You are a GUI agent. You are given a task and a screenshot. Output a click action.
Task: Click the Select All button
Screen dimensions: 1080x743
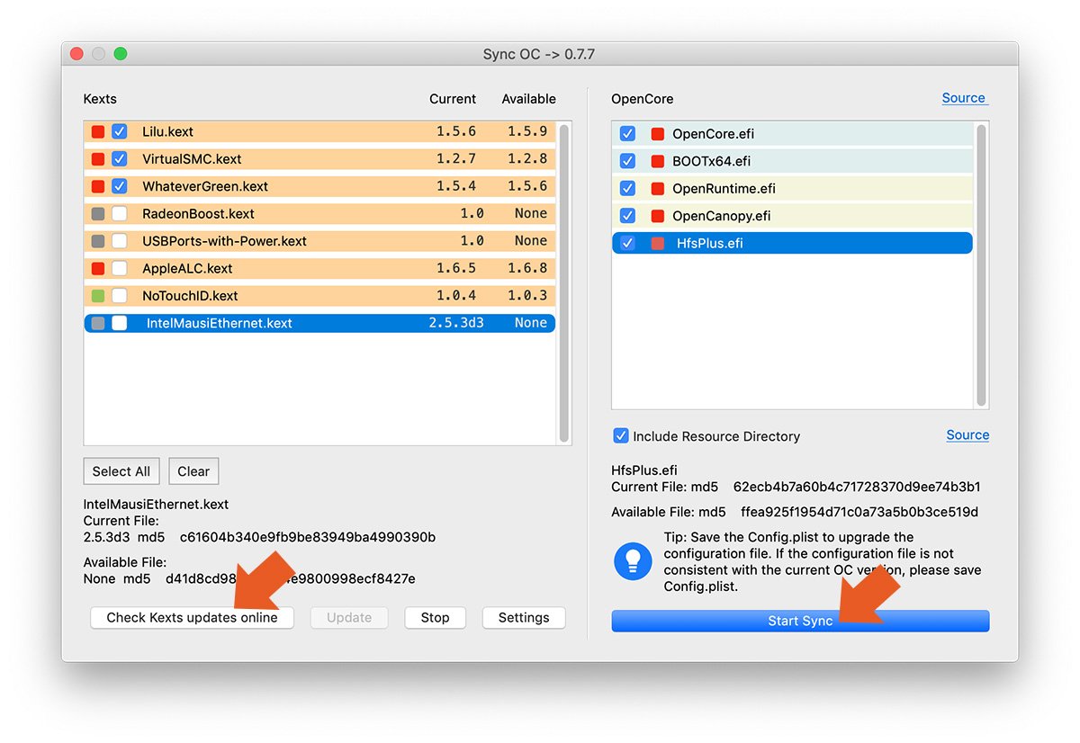[x=121, y=471]
